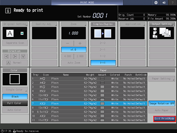The height and width of the screenshot is (133, 177).
Task: Click the zoom minus button
Action: coord(67,43)
